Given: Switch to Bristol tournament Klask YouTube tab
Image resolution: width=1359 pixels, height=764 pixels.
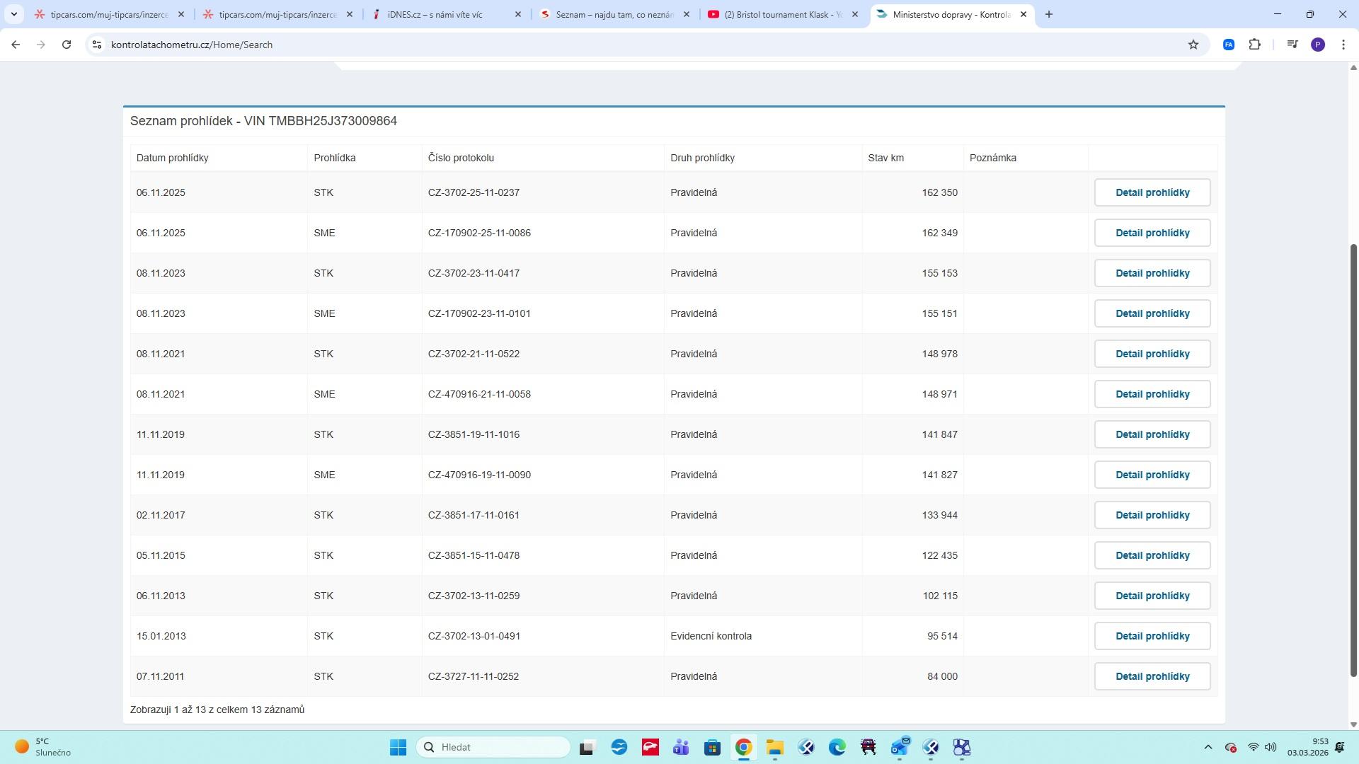Looking at the screenshot, I should [782, 14].
